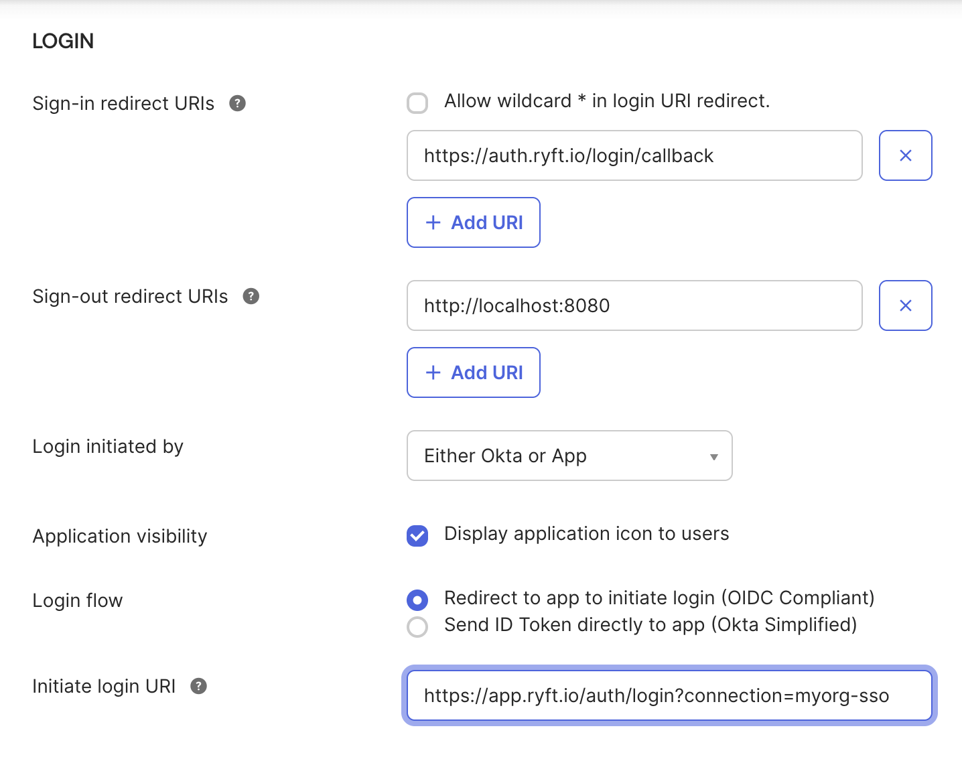Edit the Initiate login URI value
The height and width of the screenshot is (757, 962).
(670, 695)
